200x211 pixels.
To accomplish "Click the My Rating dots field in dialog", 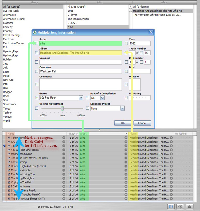I will click(x=140, y=98).
